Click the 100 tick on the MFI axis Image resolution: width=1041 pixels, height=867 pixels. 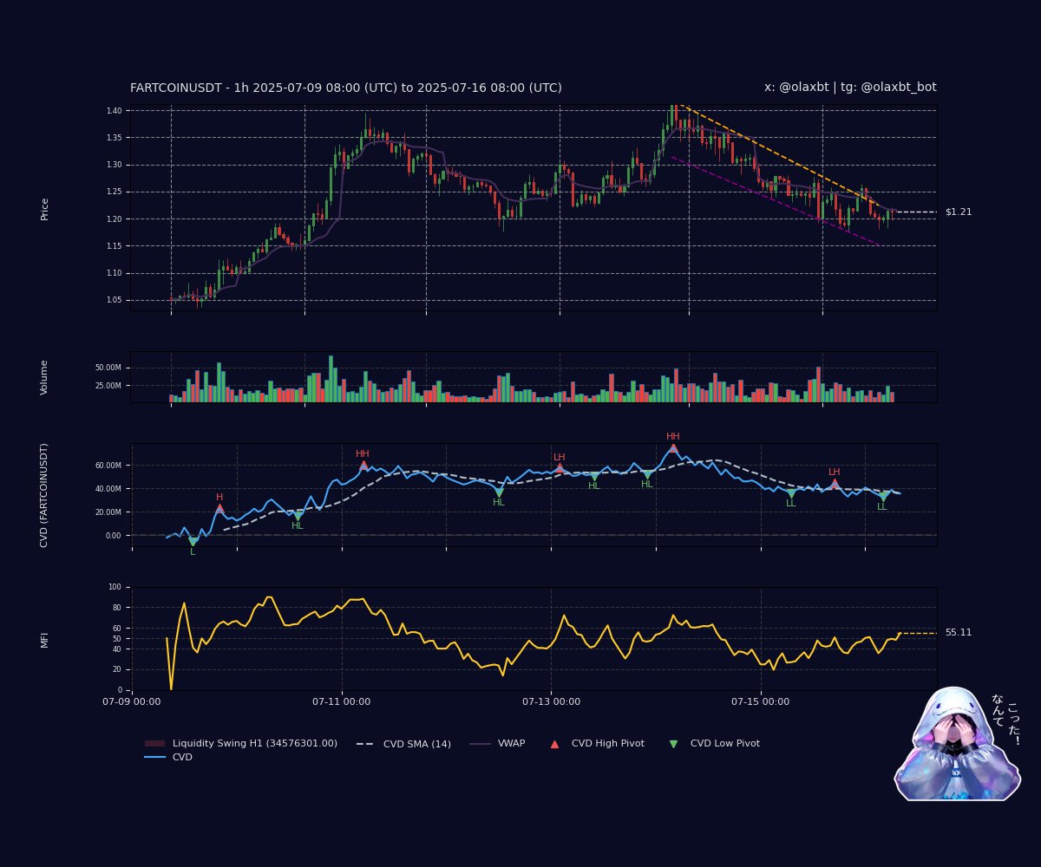116,587
